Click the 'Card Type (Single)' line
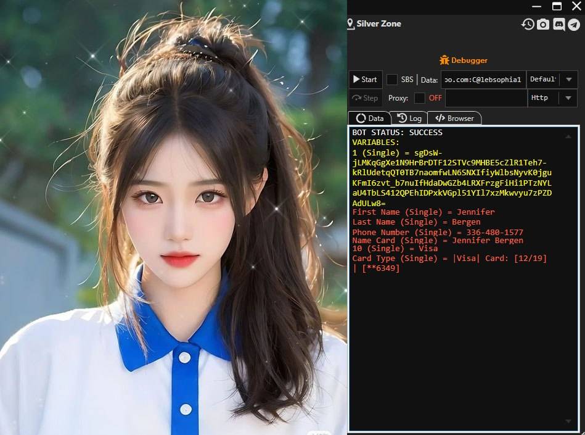585x435 pixels. tap(449, 263)
